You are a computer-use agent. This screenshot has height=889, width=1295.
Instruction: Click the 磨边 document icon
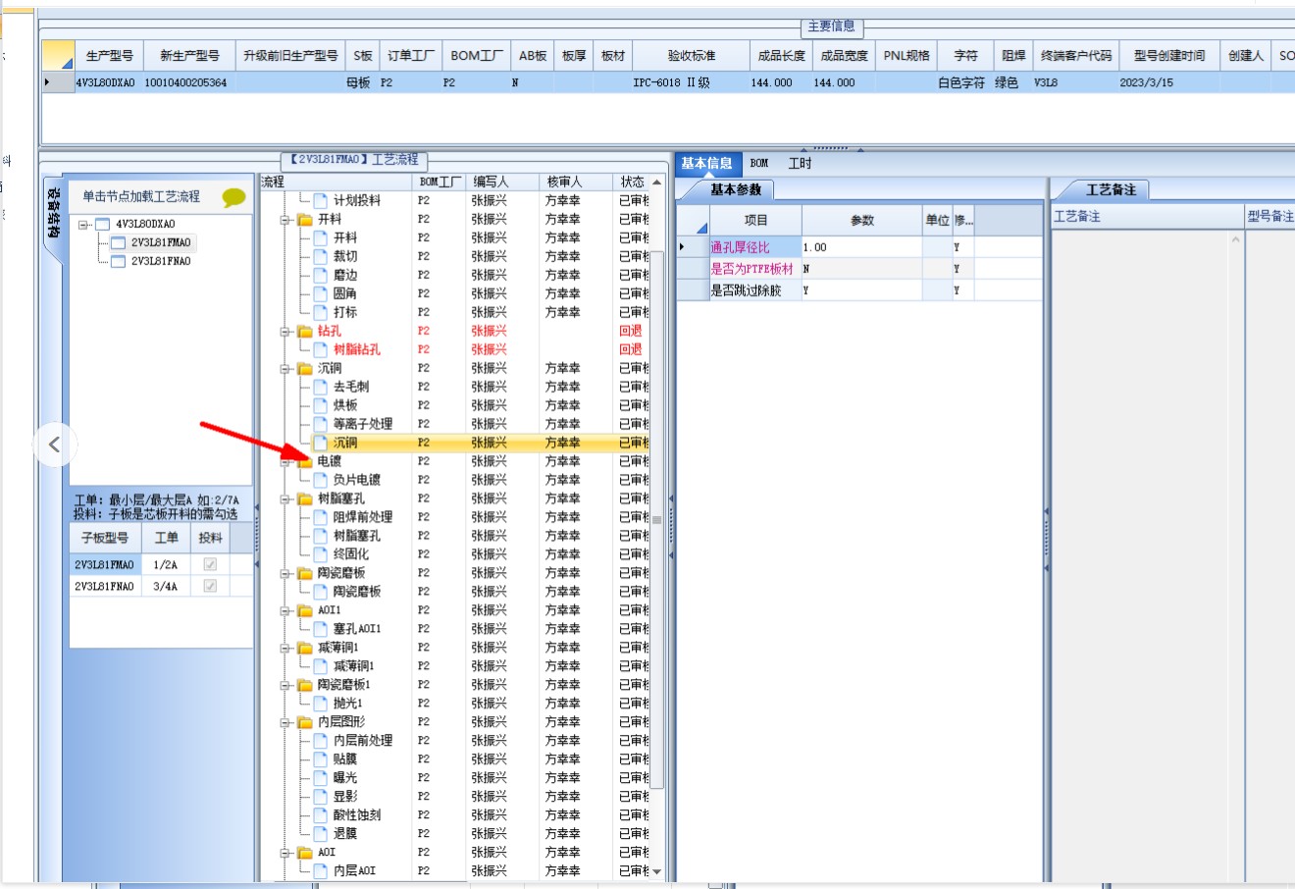[320, 275]
